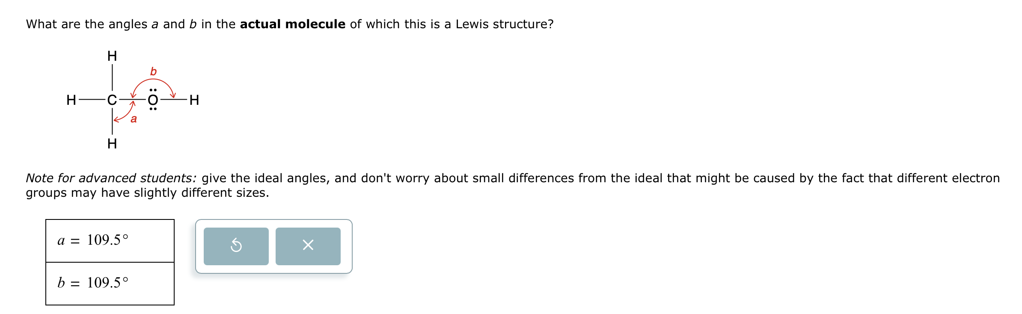This screenshot has width=1022, height=314.
Task: Click the angle b answer field
Action: [110, 284]
